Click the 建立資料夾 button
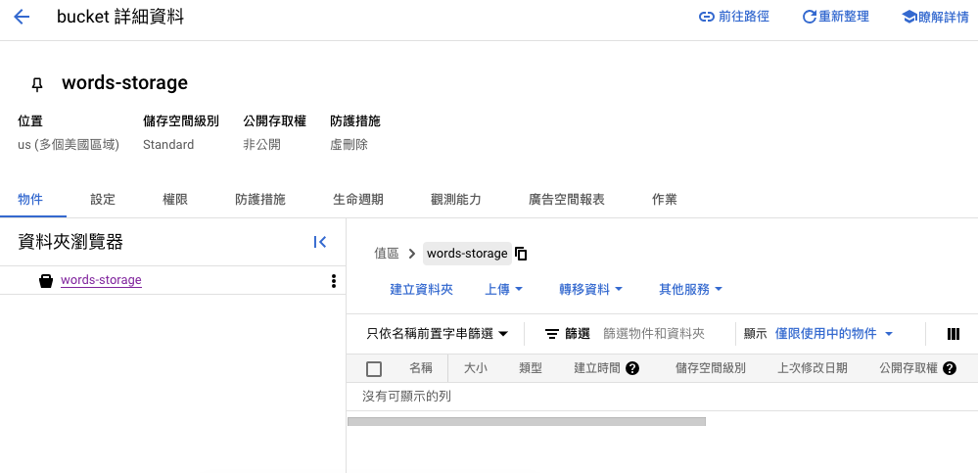The height and width of the screenshot is (473, 978). 422,290
